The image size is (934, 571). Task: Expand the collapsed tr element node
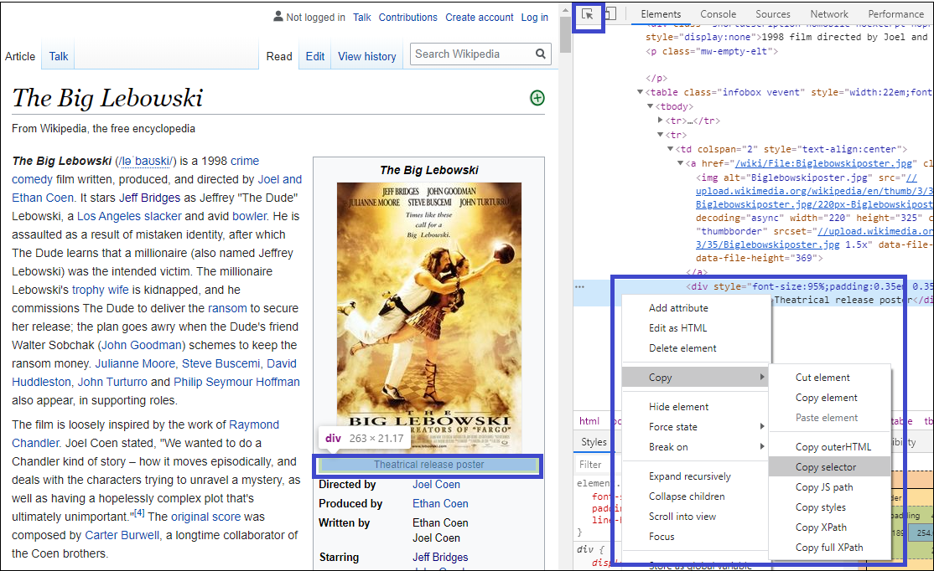661,121
